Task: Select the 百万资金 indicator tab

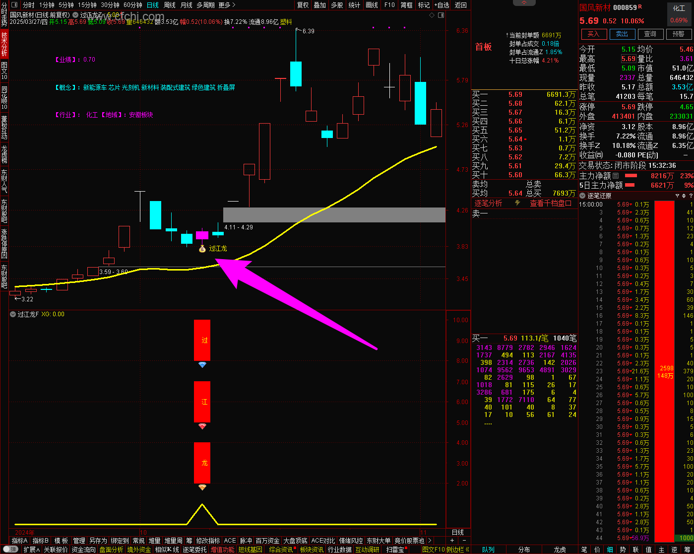Action: 268,541
